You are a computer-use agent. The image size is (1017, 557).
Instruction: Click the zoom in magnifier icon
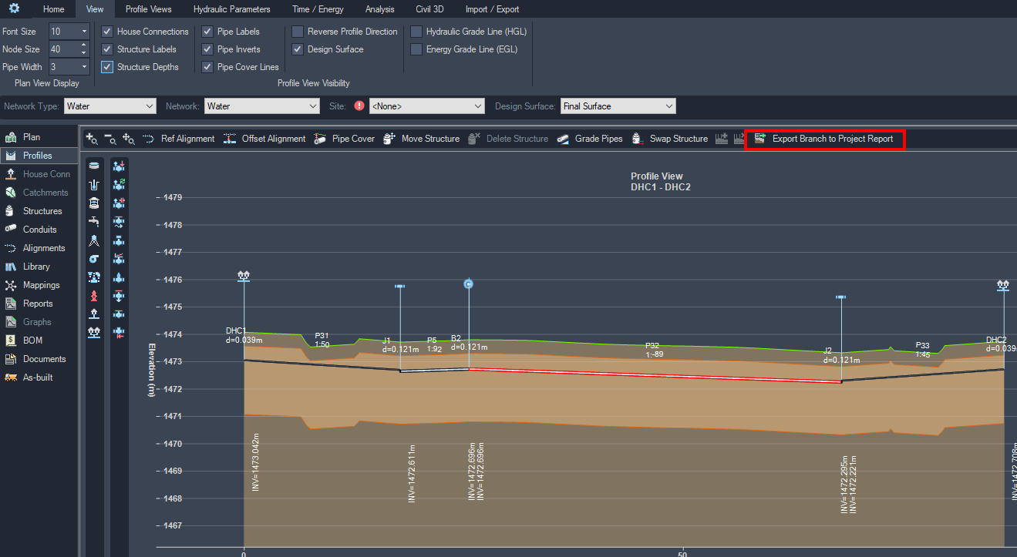click(92, 139)
